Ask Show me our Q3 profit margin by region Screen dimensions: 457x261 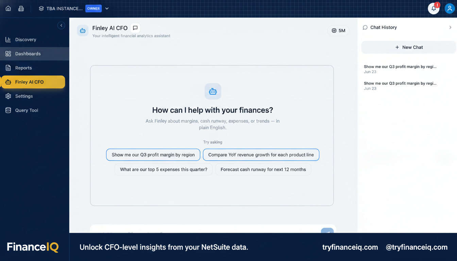[x=153, y=155]
